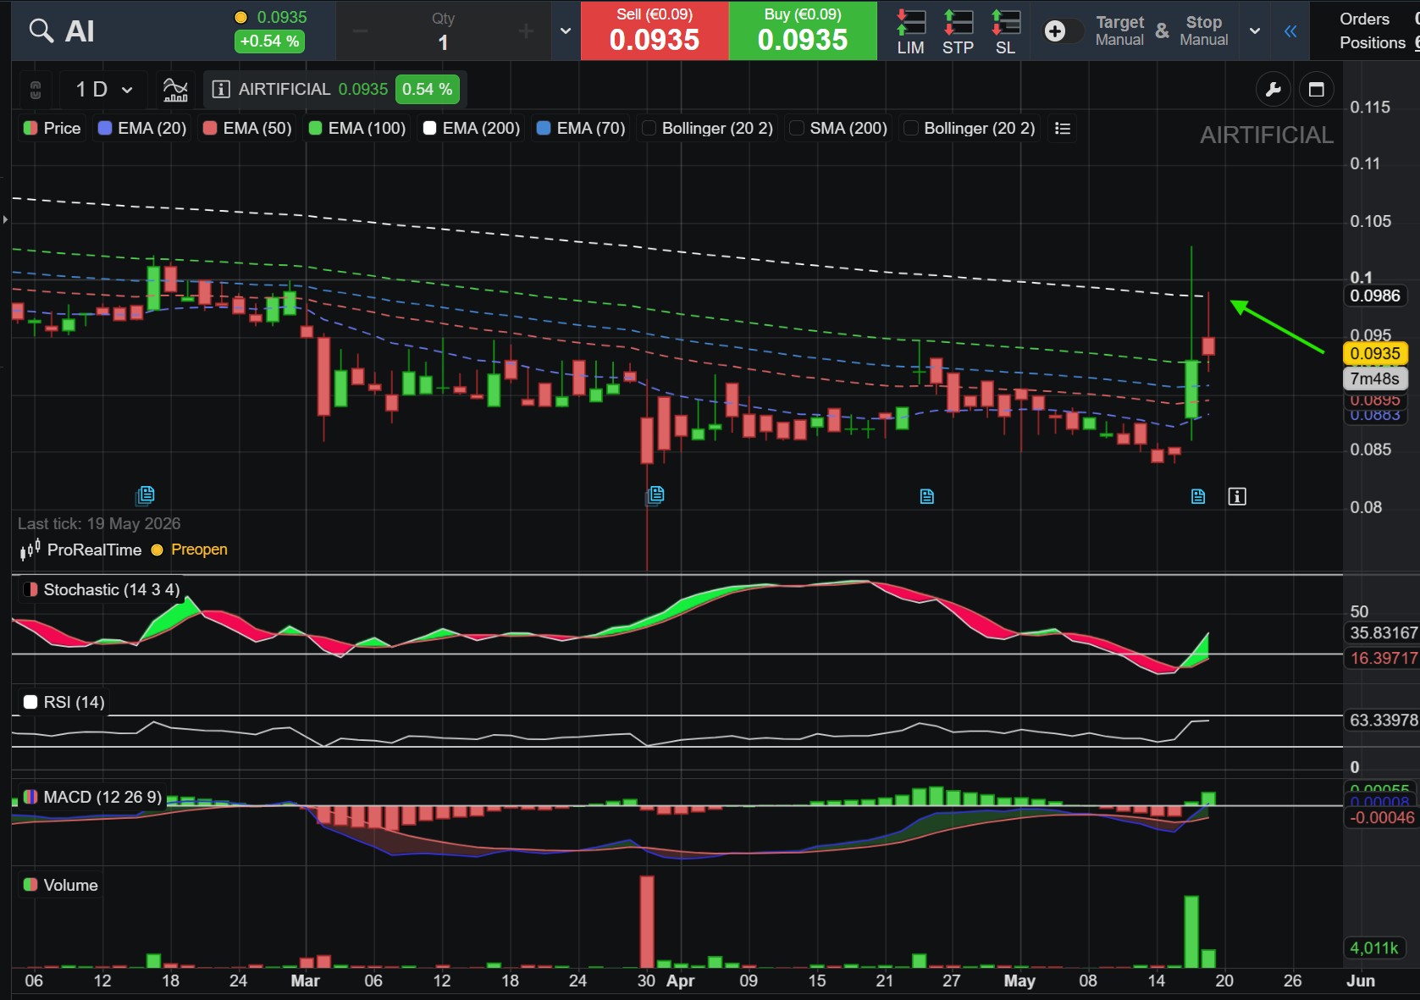This screenshot has width=1420, height=1000.
Task: Click the Sell 0.0935 button
Action: tap(655, 30)
